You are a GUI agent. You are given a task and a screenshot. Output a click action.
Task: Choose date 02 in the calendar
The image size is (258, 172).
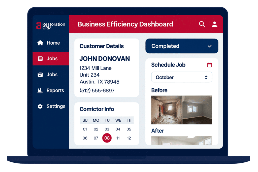pos(96,129)
